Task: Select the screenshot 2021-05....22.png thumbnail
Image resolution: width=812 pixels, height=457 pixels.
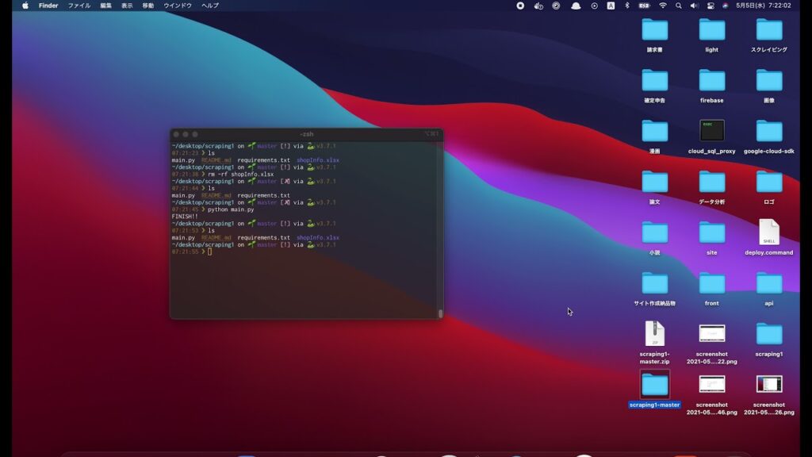Action: point(711,334)
